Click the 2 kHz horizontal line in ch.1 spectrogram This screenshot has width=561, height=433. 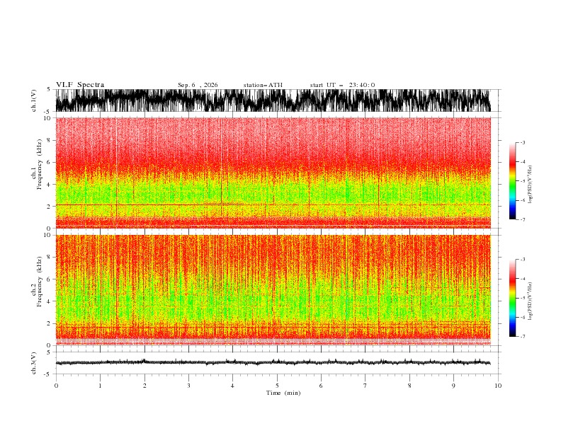pyautogui.click(x=273, y=204)
